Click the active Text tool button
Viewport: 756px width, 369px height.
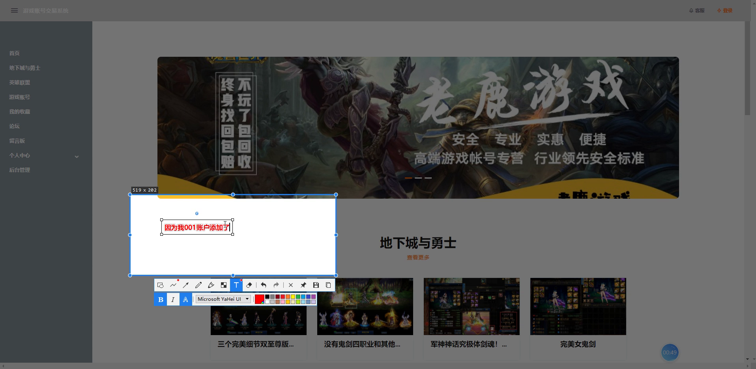(236, 285)
